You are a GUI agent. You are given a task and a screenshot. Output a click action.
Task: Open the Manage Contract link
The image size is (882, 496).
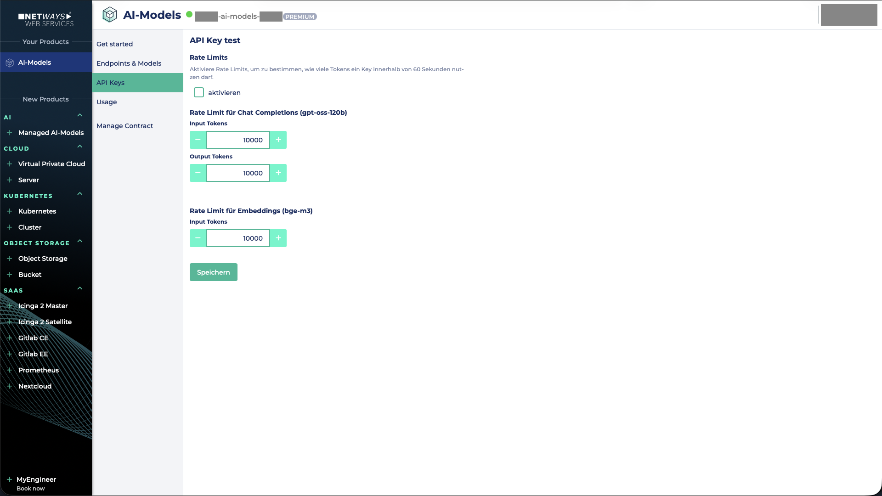click(124, 125)
